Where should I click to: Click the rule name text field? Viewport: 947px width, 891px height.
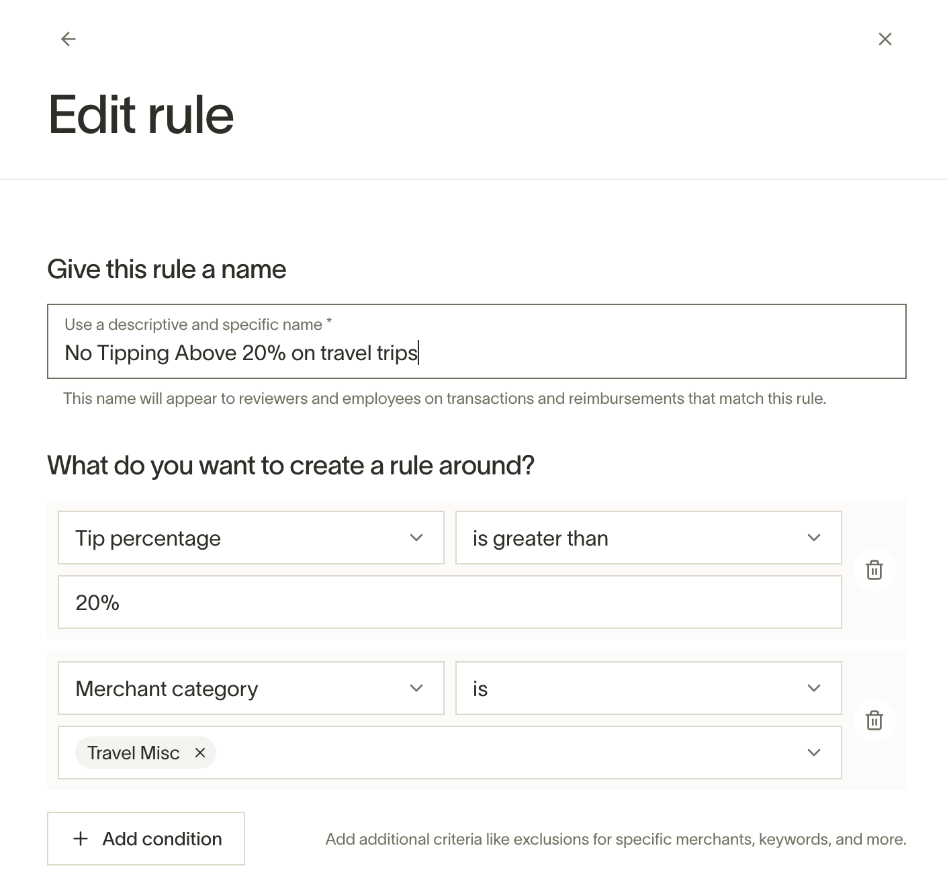476,352
